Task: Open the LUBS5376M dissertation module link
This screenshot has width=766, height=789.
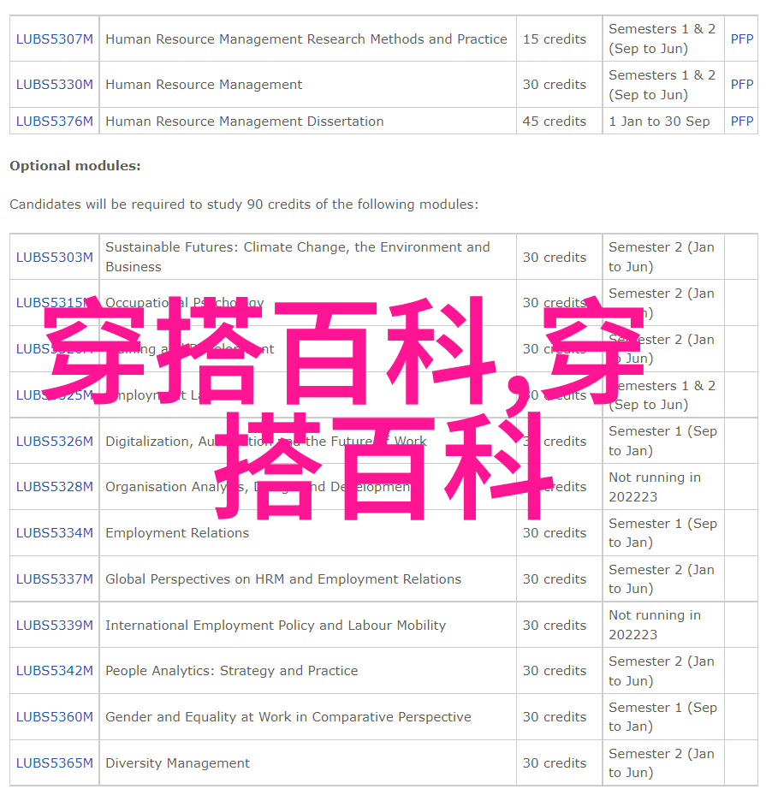Action: (x=54, y=122)
